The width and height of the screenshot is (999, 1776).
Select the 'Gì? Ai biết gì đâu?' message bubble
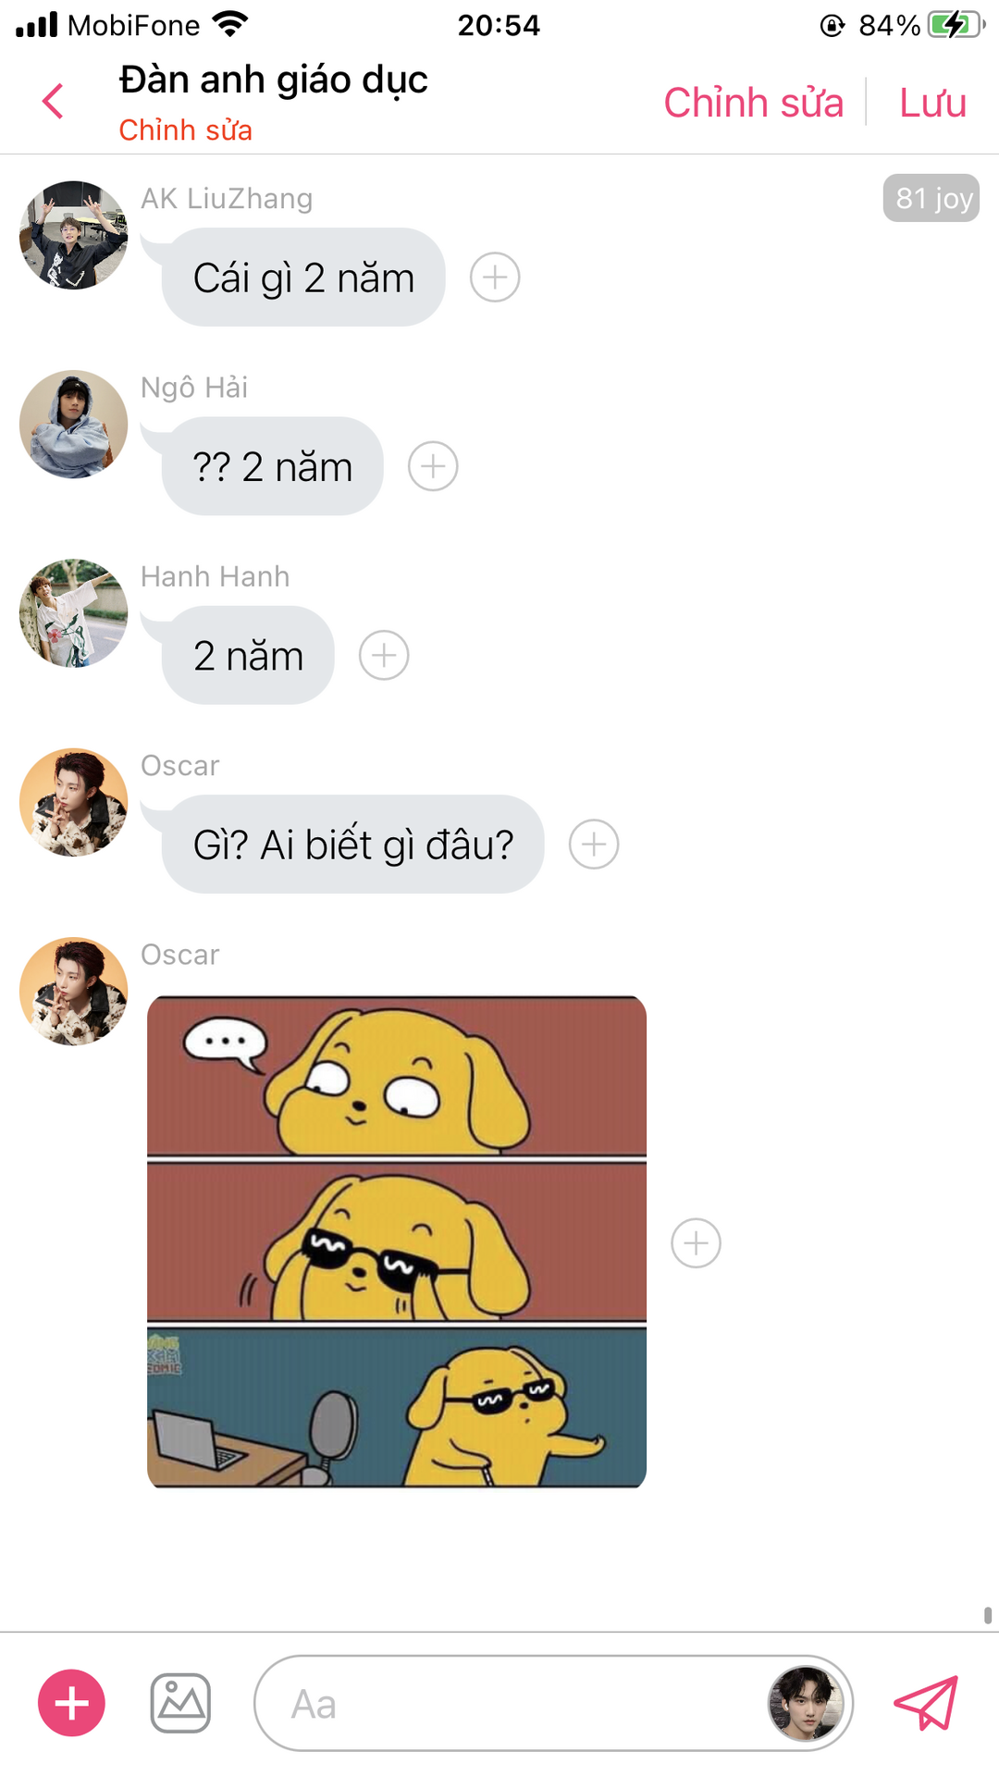click(x=353, y=845)
